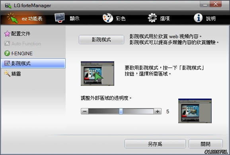Click the LG forteManager title bar icon
This screenshot has width=230, height=155.
(x=8, y=6)
